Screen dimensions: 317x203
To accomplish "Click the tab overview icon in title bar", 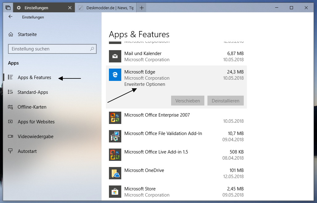I will pos(8,8).
